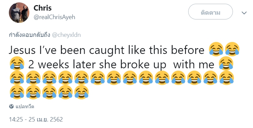Click the emoji ending the first text line
The image size is (253, 128).
tap(232, 49)
